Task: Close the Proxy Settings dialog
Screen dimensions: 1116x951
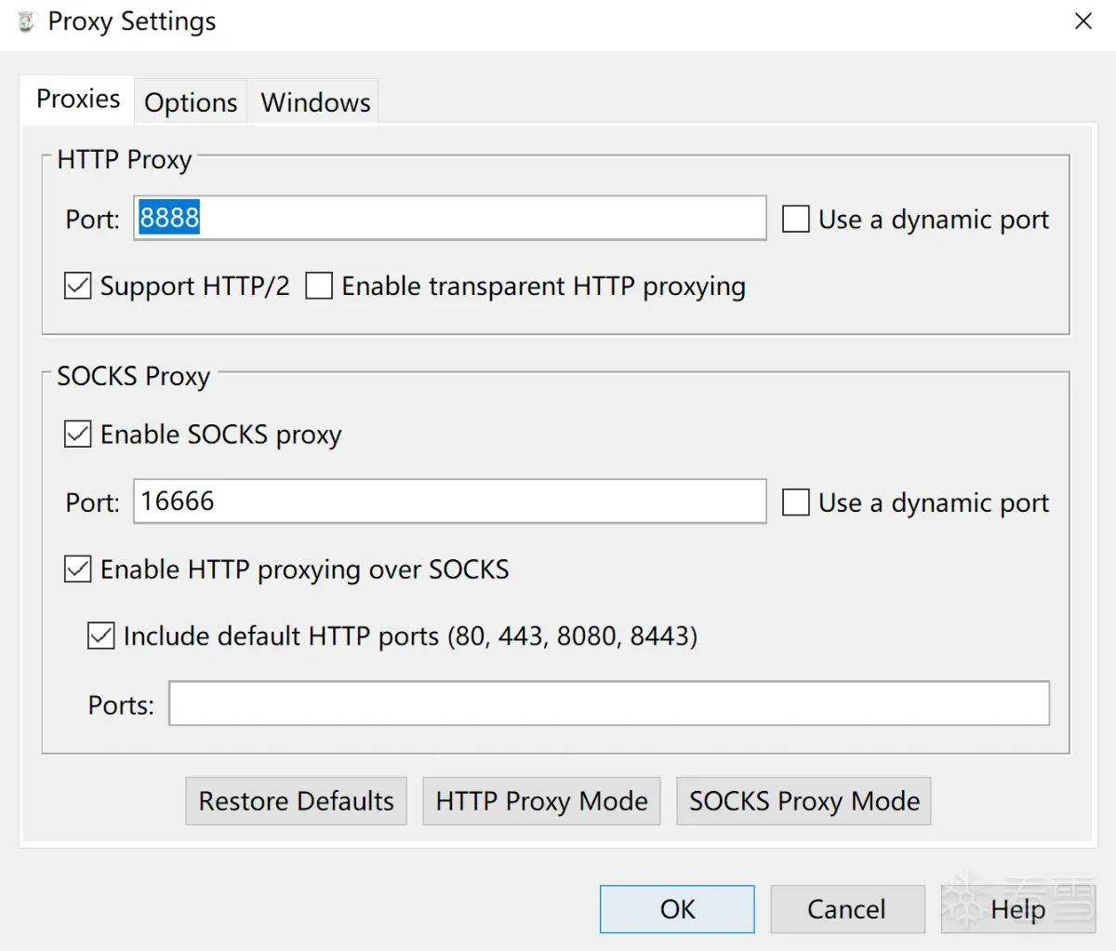Action: pos(1083,21)
